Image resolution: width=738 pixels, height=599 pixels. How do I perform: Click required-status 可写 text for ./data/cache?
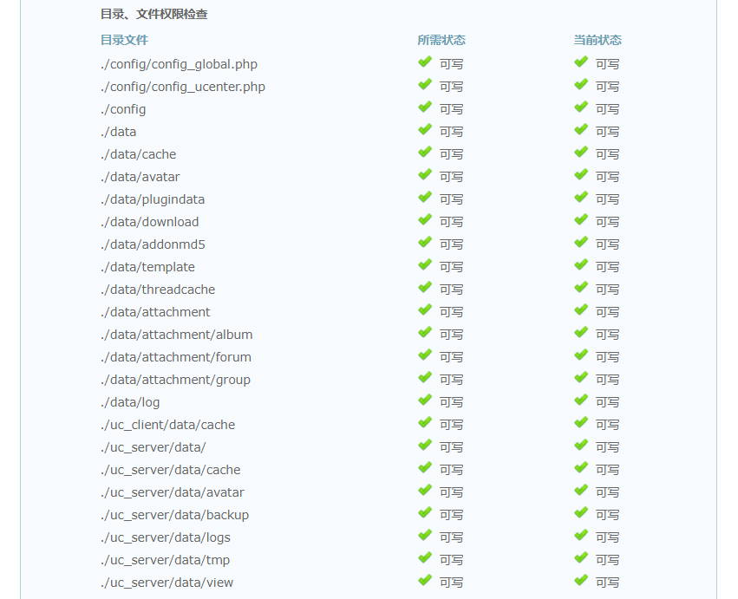(451, 154)
